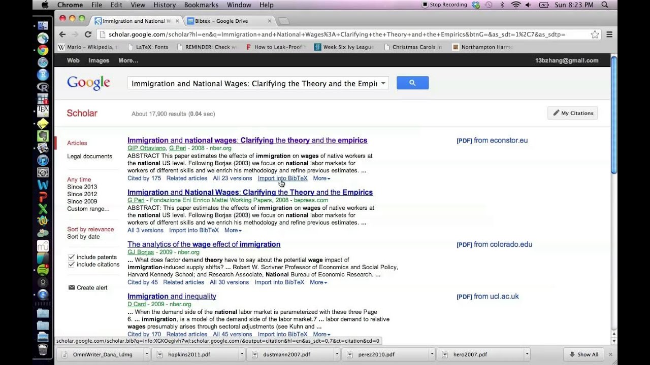Open Safari compass icon in the dock
650x365 pixels.
coord(43,62)
